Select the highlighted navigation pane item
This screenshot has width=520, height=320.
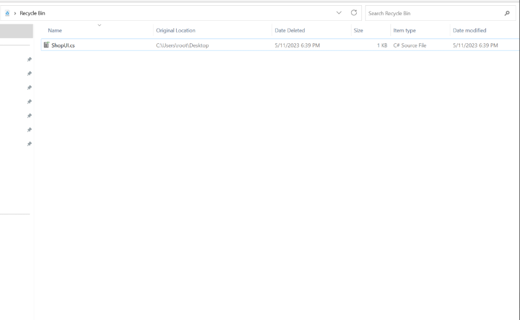pyautogui.click(x=17, y=31)
